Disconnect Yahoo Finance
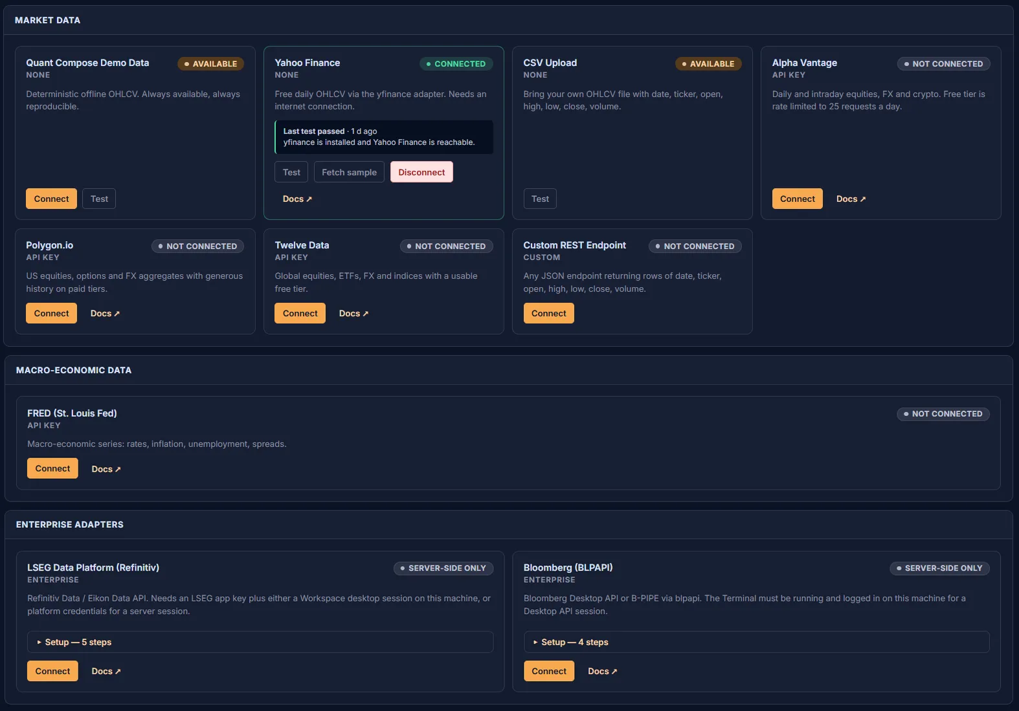Image resolution: width=1019 pixels, height=711 pixels. (x=421, y=172)
